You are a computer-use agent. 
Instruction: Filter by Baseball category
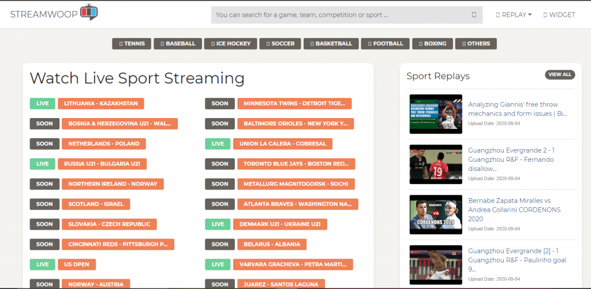(x=178, y=44)
